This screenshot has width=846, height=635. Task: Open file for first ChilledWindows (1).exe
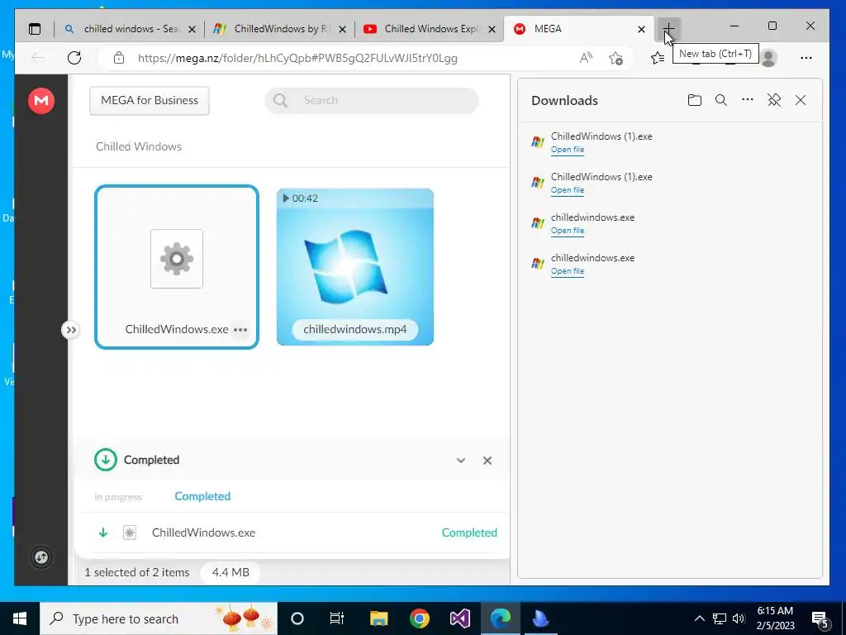(x=567, y=150)
